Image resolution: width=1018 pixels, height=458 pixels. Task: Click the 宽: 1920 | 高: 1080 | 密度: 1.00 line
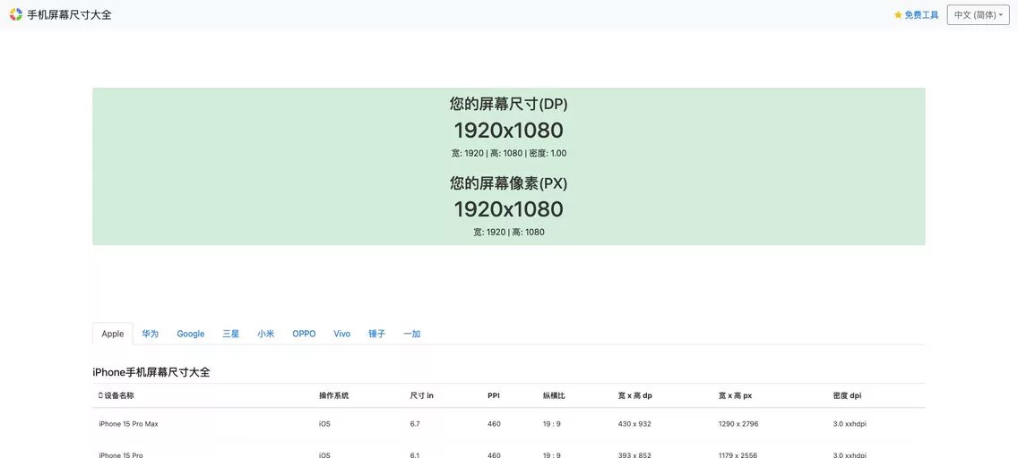click(509, 153)
